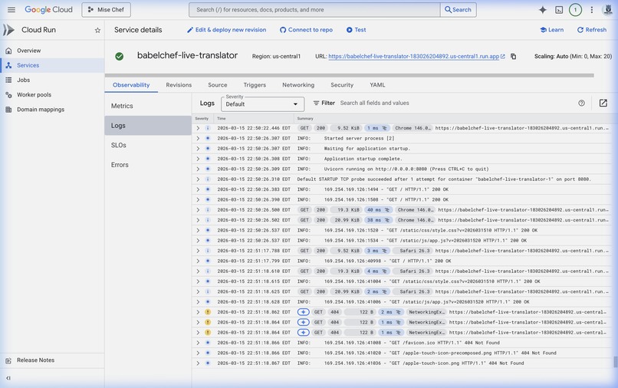Click the Time column header
Screen dimensions: 618x388
[x=222, y=119]
